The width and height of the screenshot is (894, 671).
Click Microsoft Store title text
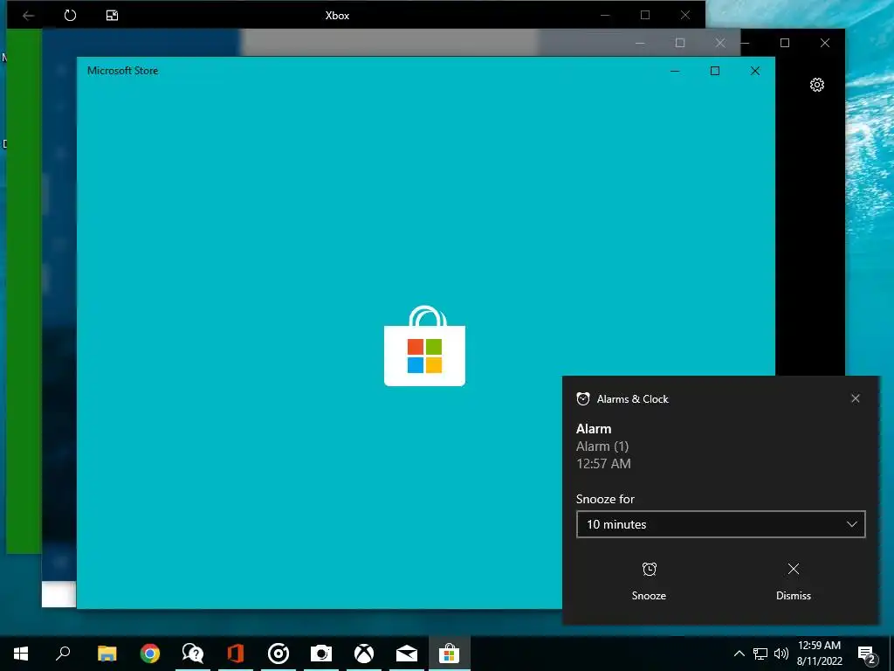(x=122, y=71)
